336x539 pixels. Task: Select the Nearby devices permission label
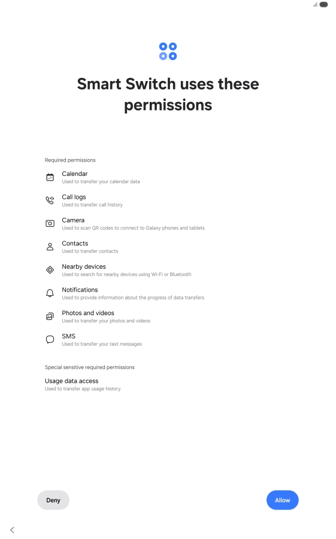coord(84,266)
